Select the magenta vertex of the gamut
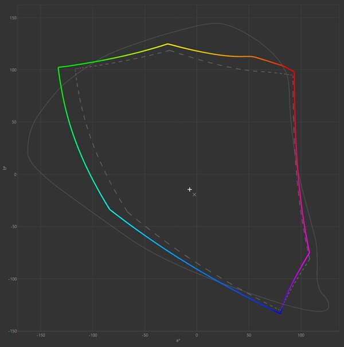This screenshot has height=347, width=344. (x=309, y=252)
